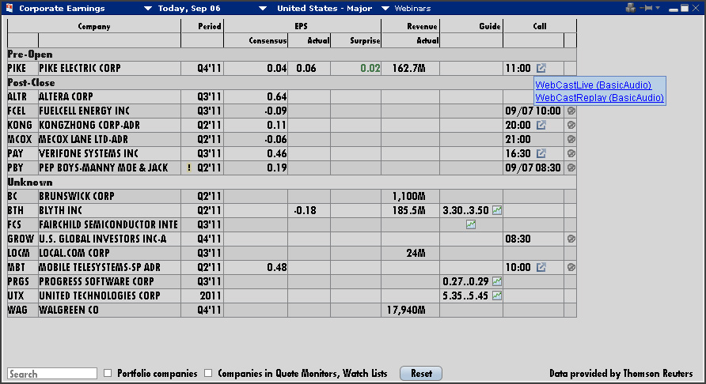The height and width of the screenshot is (384, 706).
Task: Click the 5.35..5.45 guidance for UTX
Action: [465, 296]
